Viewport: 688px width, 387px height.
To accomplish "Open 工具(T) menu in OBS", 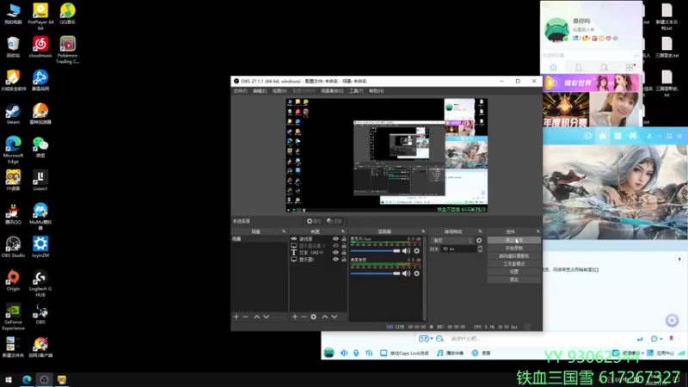I will click(x=356, y=91).
